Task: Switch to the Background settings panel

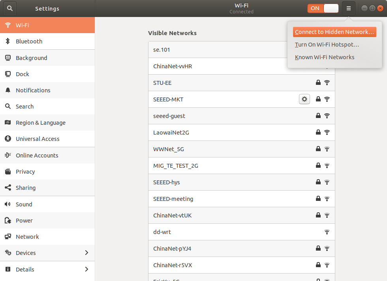Action: click(47, 58)
